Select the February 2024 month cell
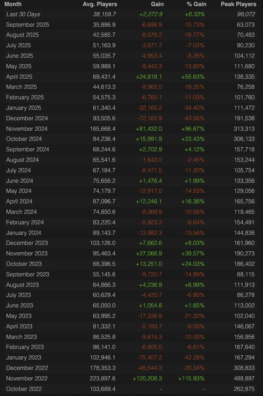This screenshot has height=396, width=263. click(x=25, y=222)
